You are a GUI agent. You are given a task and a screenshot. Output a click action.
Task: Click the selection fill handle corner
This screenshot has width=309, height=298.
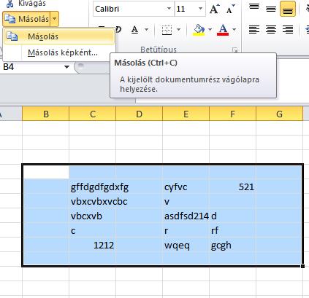pos(302,266)
